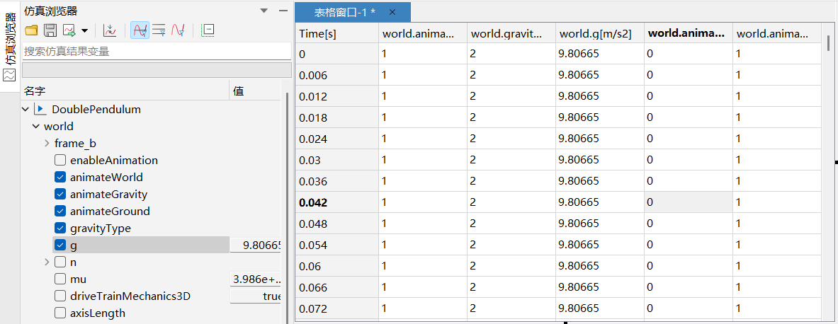Expand the frame_b tree node
Image resolution: width=838 pixels, height=324 pixels.
pyautogui.click(x=47, y=144)
